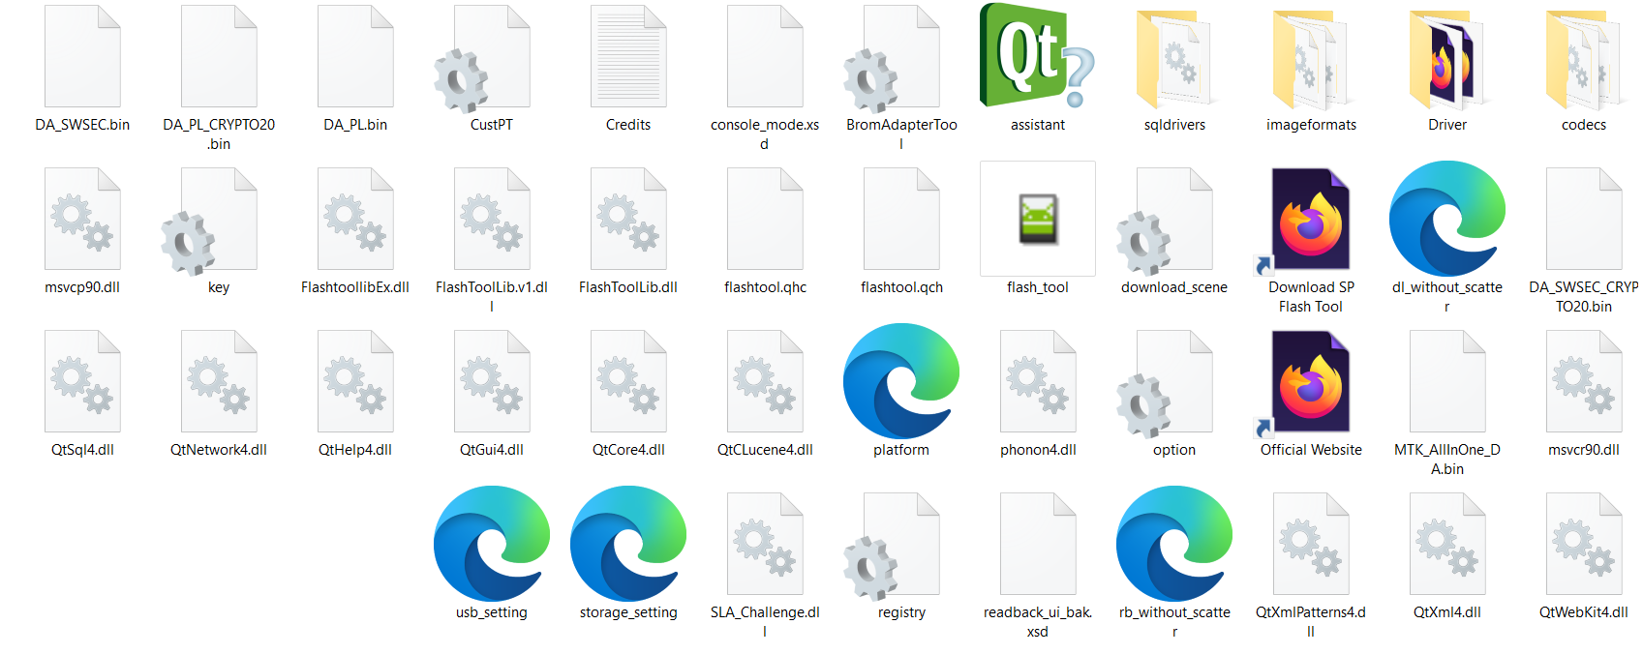Image resolution: width=1643 pixels, height=654 pixels.
Task: Select the readback_ui_bak.xsd file
Action: coord(1038,544)
